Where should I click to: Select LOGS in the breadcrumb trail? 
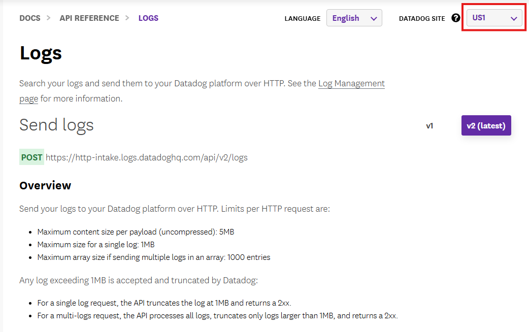(148, 18)
